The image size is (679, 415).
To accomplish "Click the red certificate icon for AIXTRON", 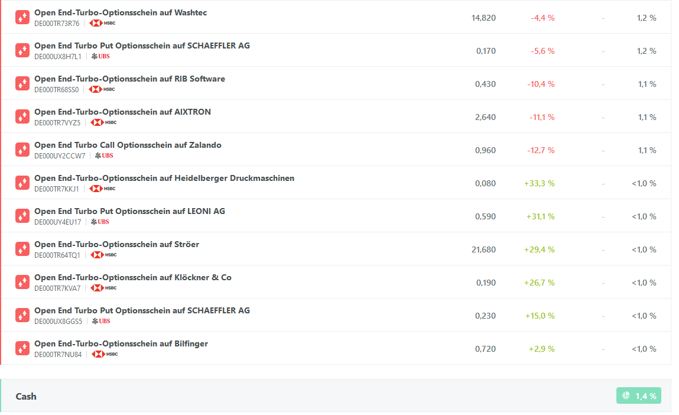I will tap(22, 116).
